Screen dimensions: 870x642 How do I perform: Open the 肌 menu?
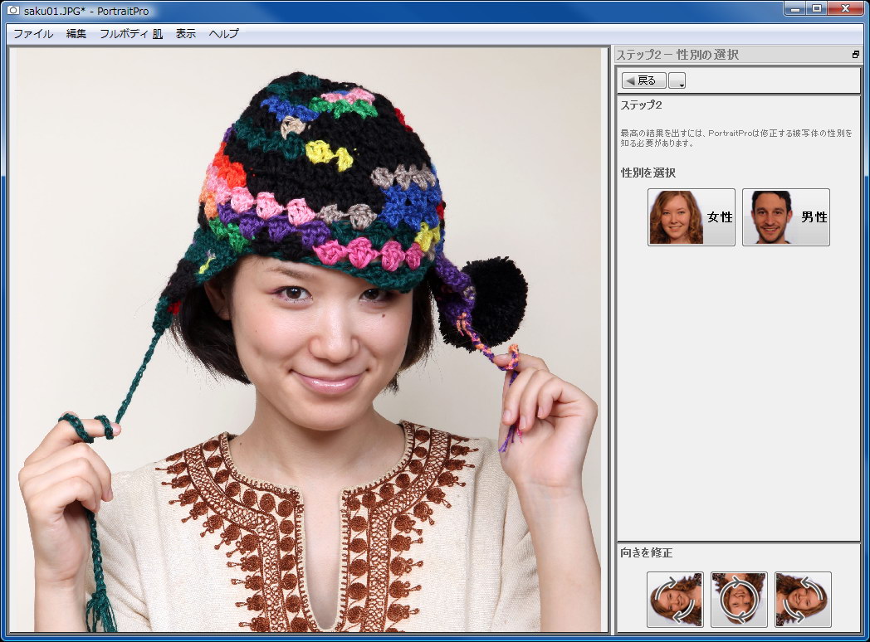(158, 34)
